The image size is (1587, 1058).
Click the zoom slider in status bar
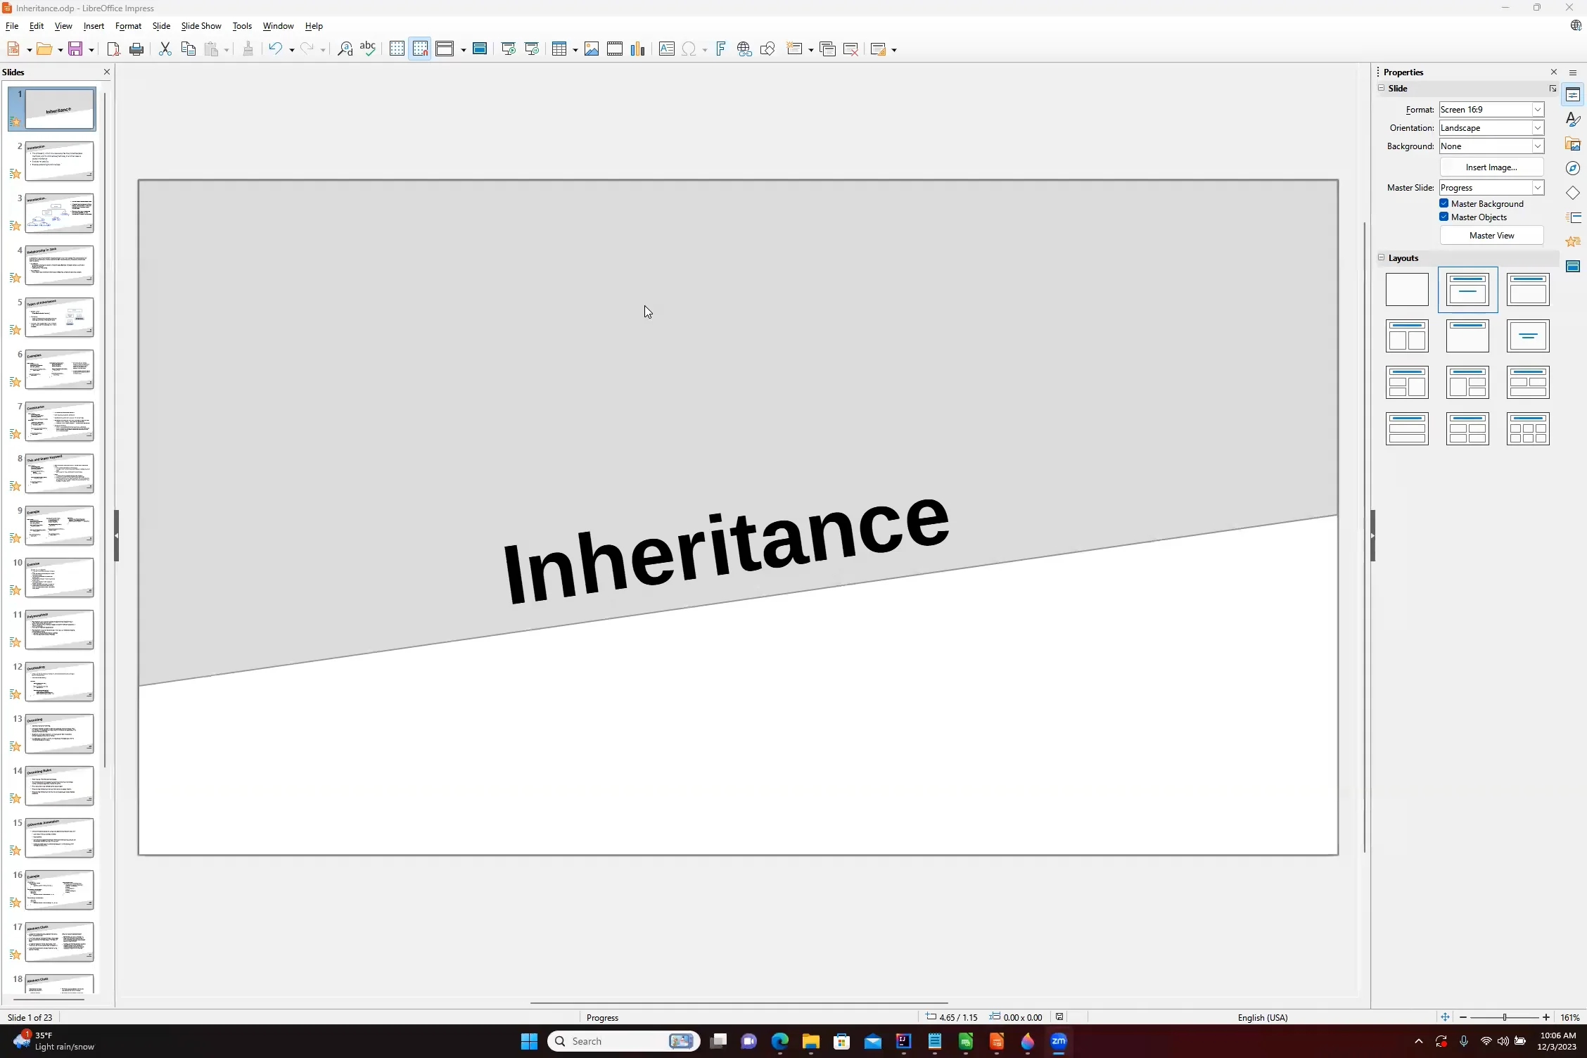[x=1504, y=1017]
